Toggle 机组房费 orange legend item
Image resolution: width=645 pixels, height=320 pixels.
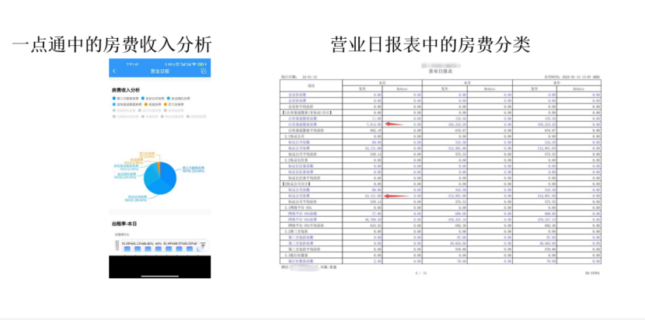(x=152, y=104)
